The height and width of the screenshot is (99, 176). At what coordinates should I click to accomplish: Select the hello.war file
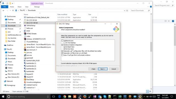point(30,28)
